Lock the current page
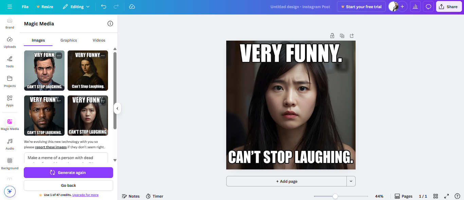464x200 pixels. click(x=332, y=36)
